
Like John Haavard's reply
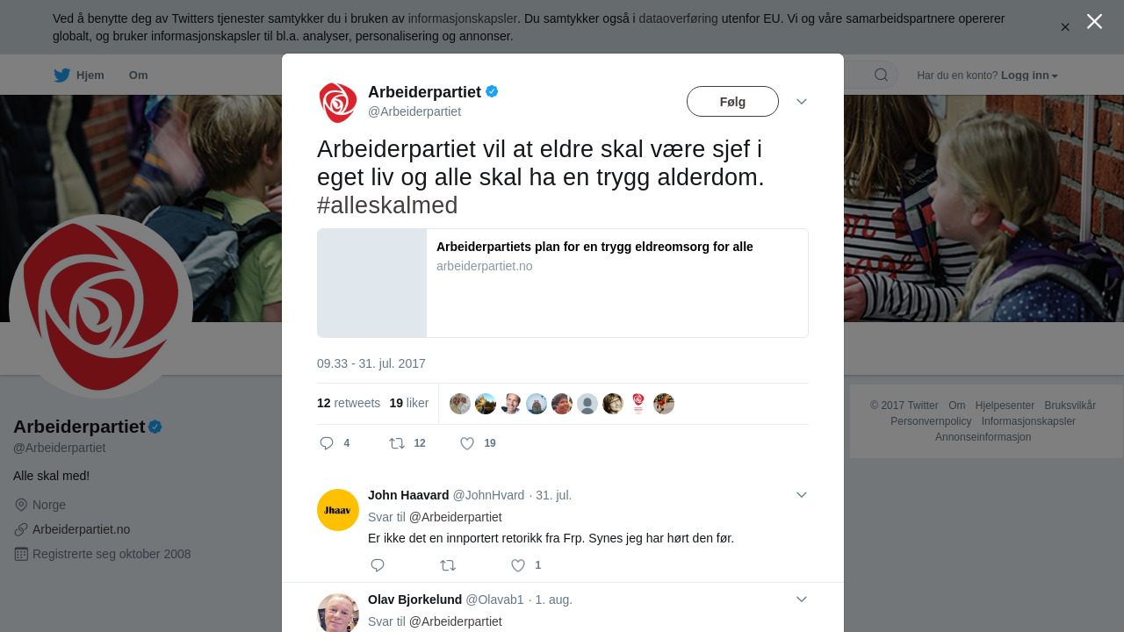[x=518, y=565]
